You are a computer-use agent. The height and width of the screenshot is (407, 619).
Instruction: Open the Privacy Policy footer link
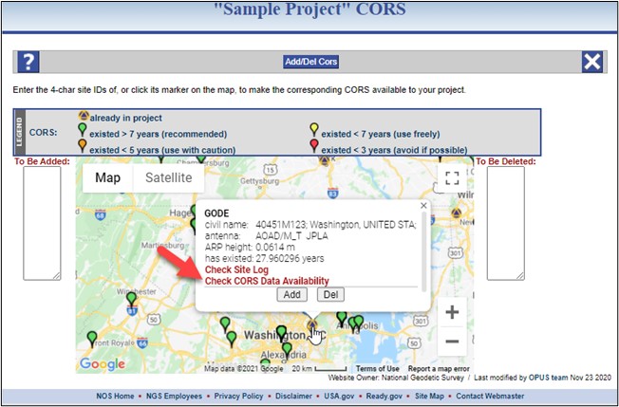tap(238, 396)
